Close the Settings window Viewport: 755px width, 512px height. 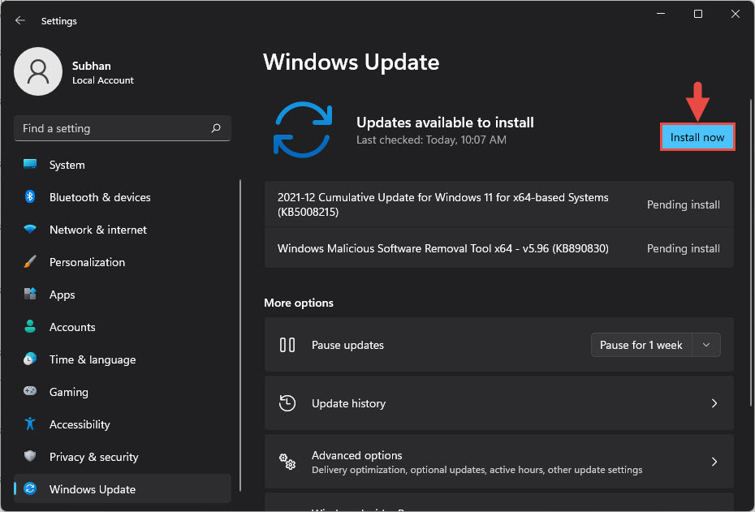click(x=736, y=14)
